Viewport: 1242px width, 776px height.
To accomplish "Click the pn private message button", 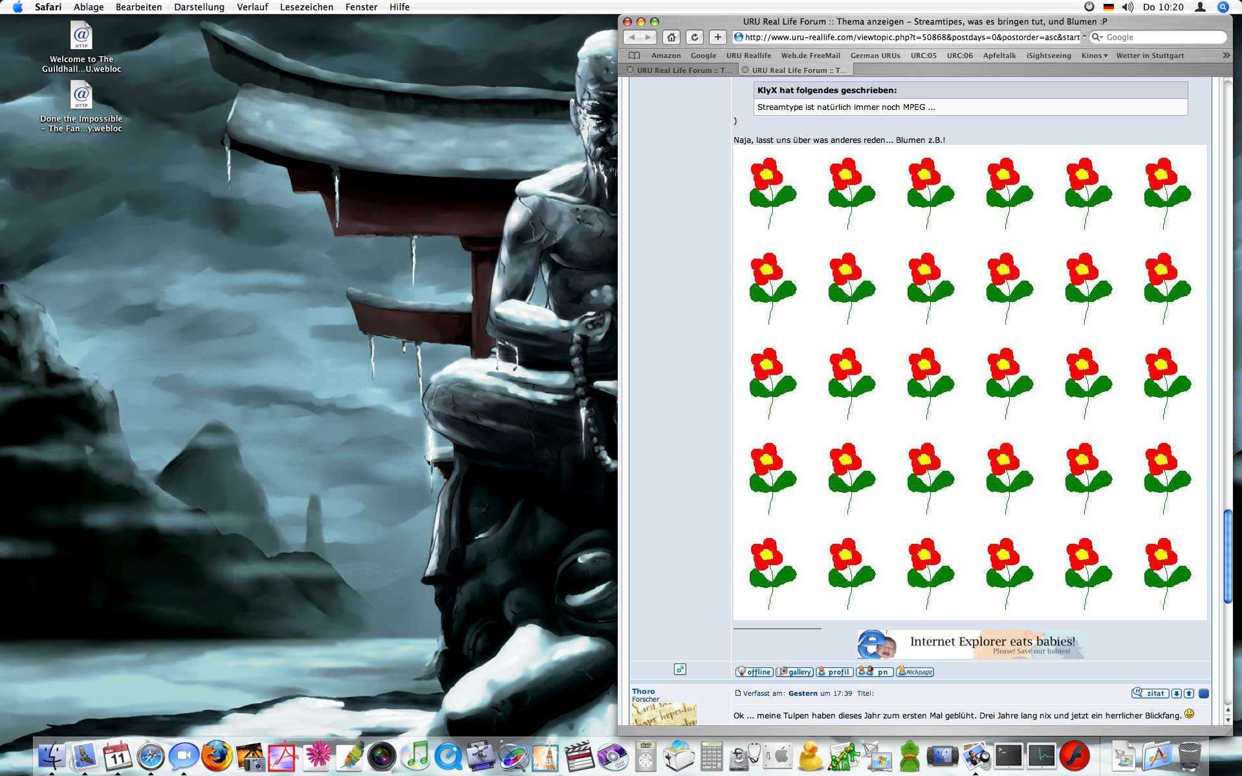I will [875, 672].
